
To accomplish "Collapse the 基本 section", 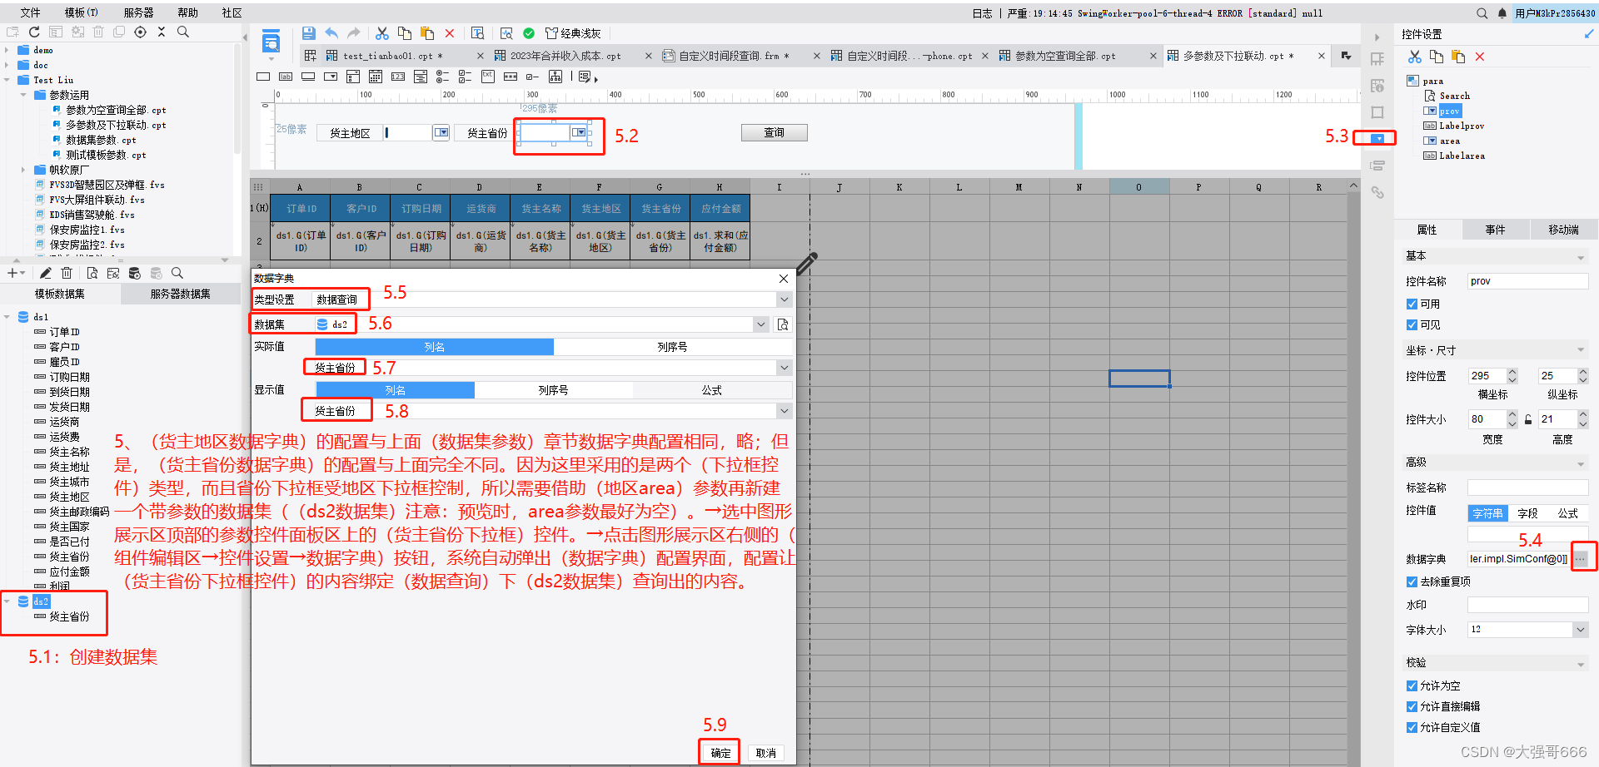I will tap(1580, 257).
